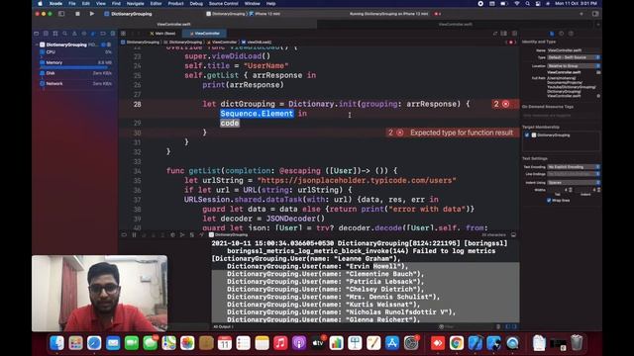Toggle the navigator sidebar button

click(61, 14)
